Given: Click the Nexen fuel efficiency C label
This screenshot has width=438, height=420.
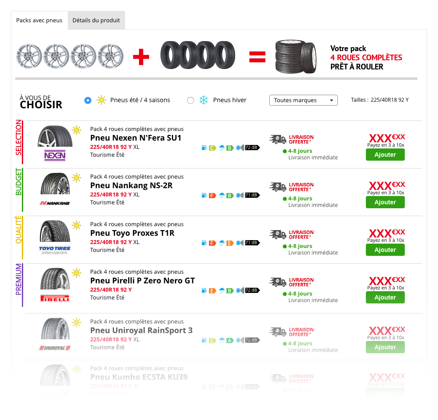Looking at the screenshot, I should pos(212,148).
